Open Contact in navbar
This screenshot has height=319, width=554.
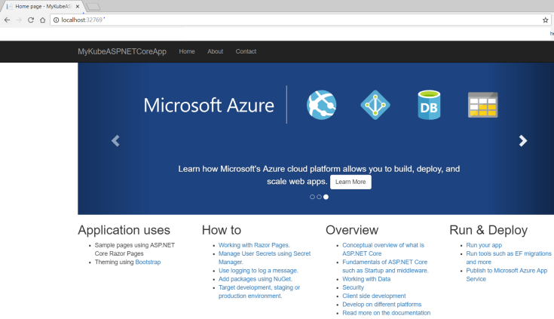pos(246,51)
